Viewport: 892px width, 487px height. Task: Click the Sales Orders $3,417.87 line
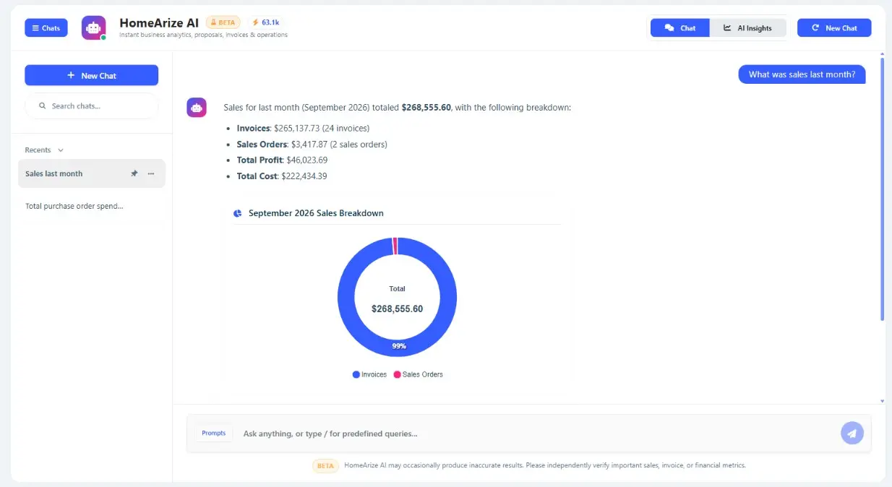point(312,144)
